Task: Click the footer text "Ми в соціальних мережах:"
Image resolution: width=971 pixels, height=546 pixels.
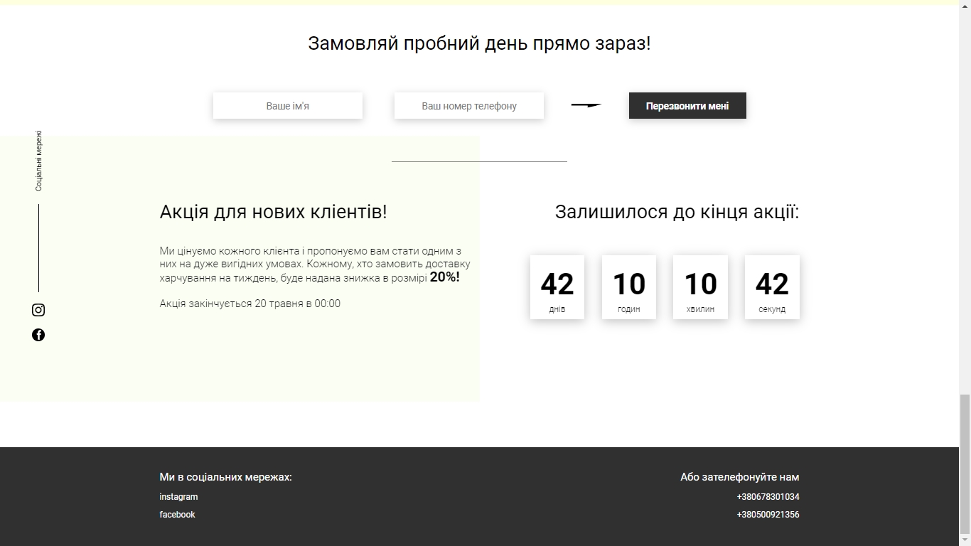Action: 226,477
